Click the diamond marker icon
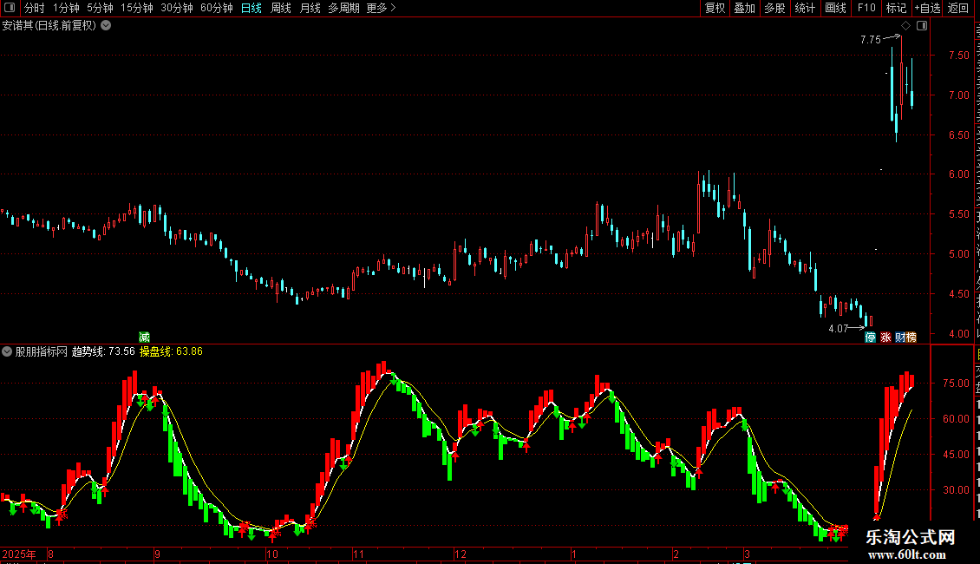Image resolution: width=980 pixels, height=564 pixels. [905, 26]
